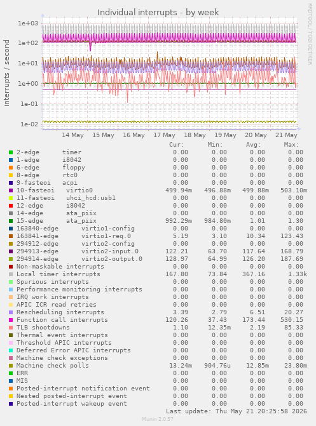This screenshot has height=426, width=316.
Task: Click the brown virtio1-req.0 legend swatch
Action: (x=11, y=236)
